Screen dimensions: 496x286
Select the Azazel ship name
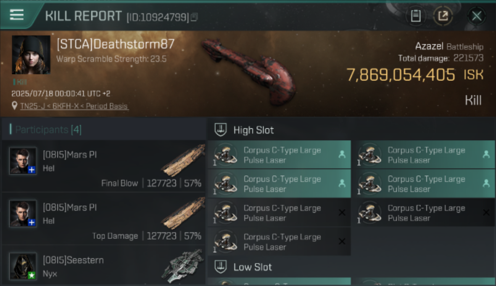(x=429, y=47)
